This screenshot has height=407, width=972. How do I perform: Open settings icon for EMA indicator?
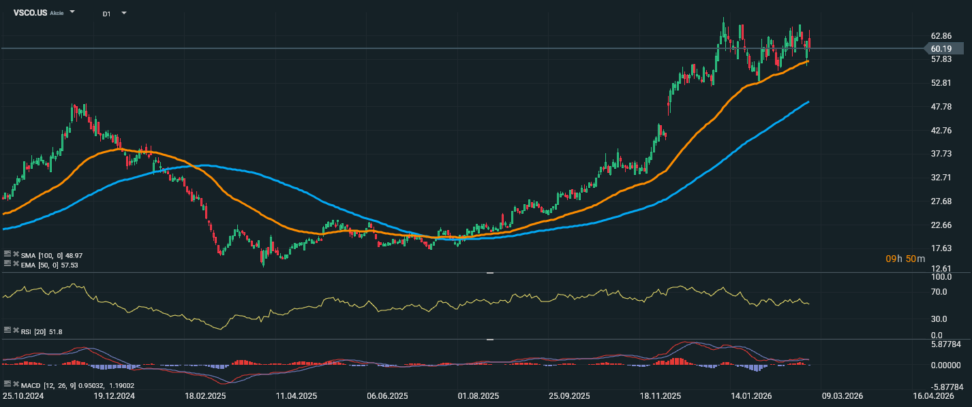[x=7, y=263]
